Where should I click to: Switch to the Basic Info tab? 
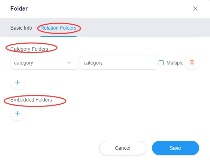tap(21, 28)
